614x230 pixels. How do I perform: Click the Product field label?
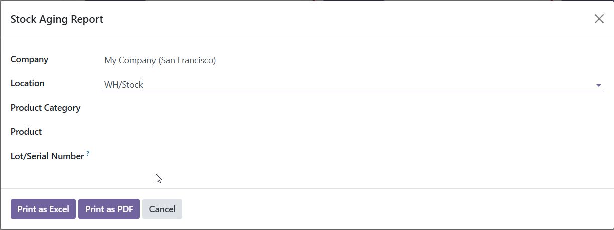pyautogui.click(x=26, y=132)
